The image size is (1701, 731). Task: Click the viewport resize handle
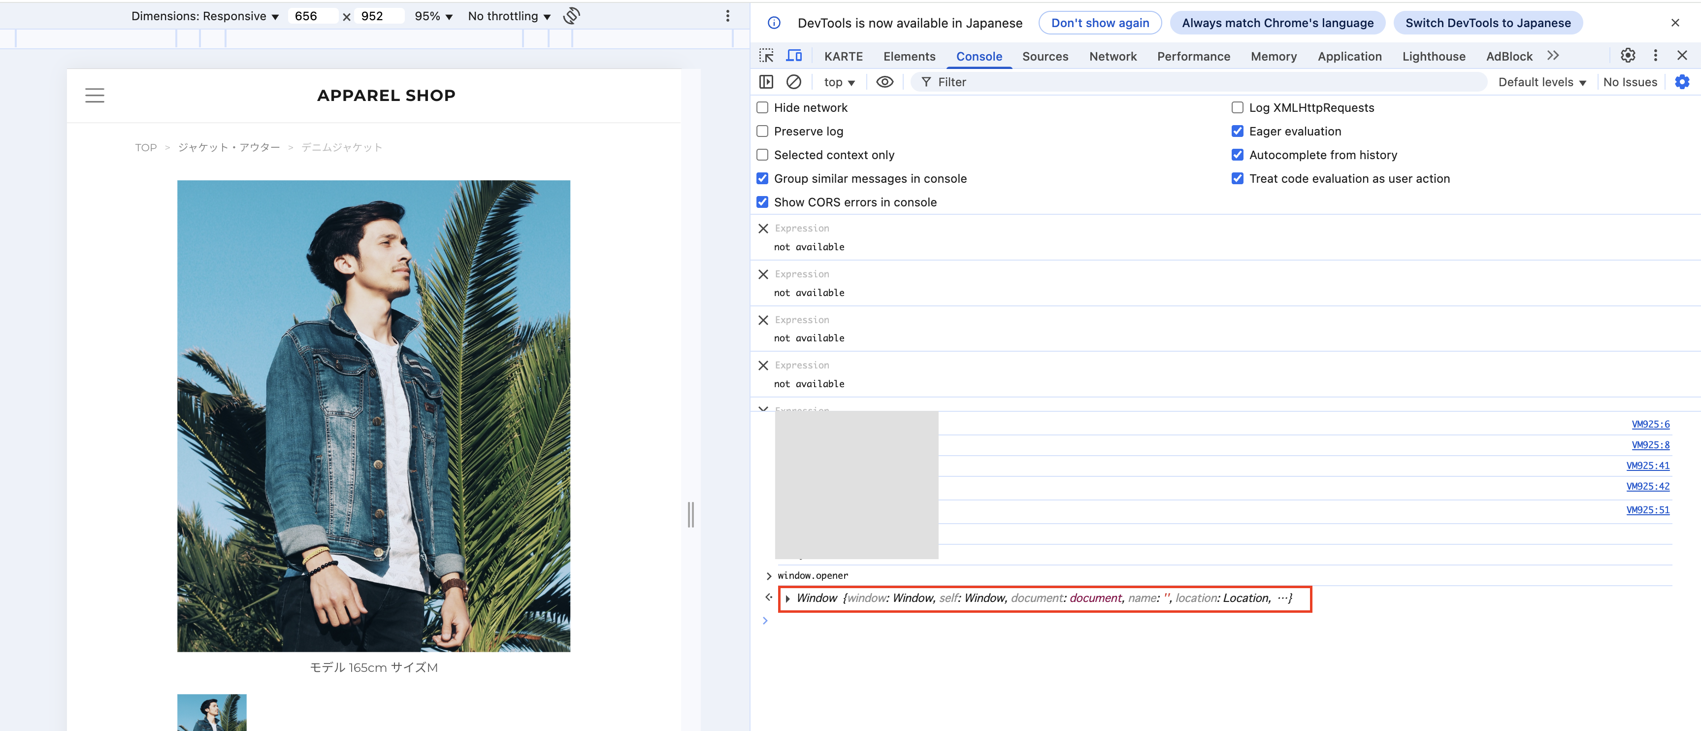(x=691, y=514)
